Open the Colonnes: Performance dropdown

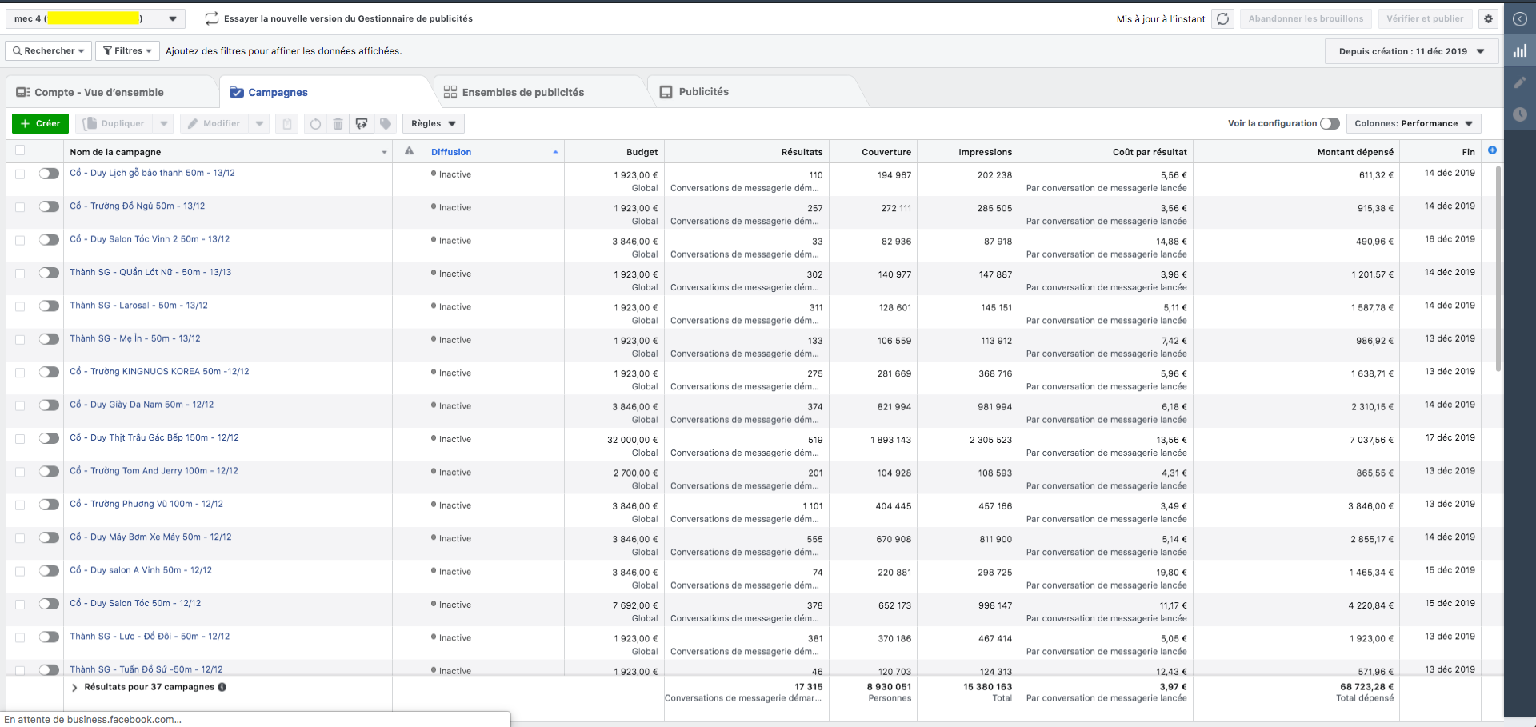[x=1413, y=124]
